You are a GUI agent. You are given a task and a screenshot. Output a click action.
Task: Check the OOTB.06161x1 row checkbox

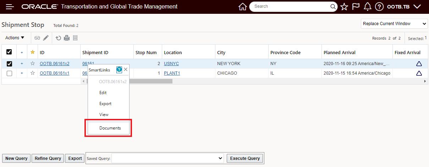tap(9, 73)
